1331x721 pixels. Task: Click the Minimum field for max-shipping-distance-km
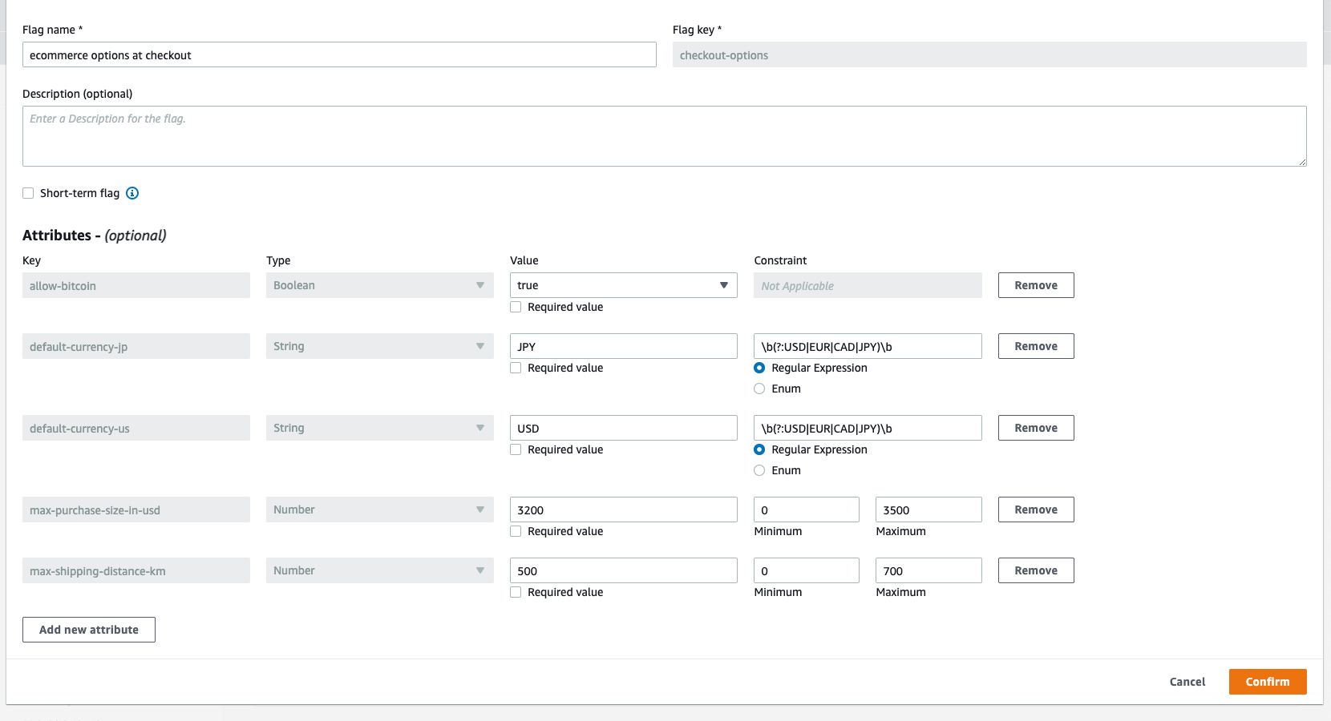[x=807, y=570]
